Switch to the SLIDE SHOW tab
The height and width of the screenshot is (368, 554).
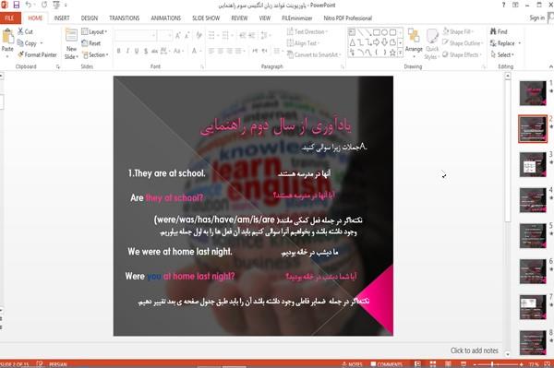click(206, 18)
